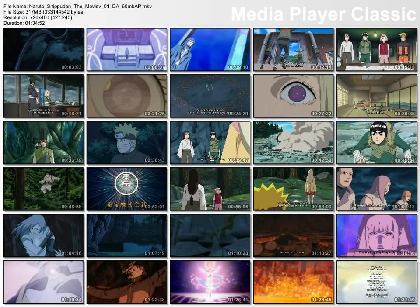Click the thumbnail stamped 00:12:14

coord(293,49)
